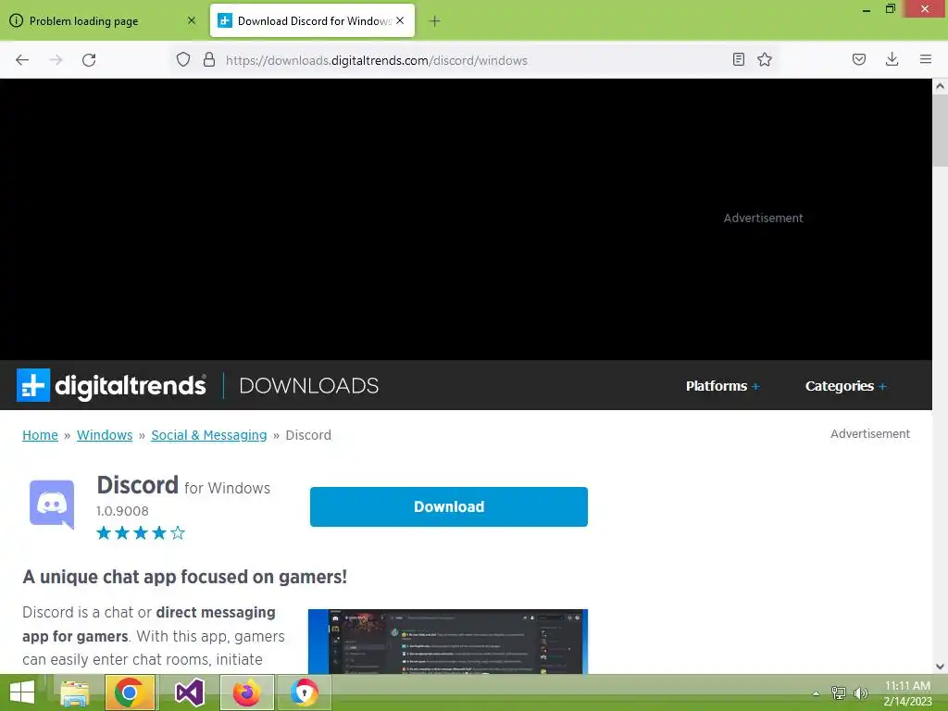The width and height of the screenshot is (948, 711).
Task: Click the taskbar clock showing 11:11 AM
Action: click(x=907, y=692)
